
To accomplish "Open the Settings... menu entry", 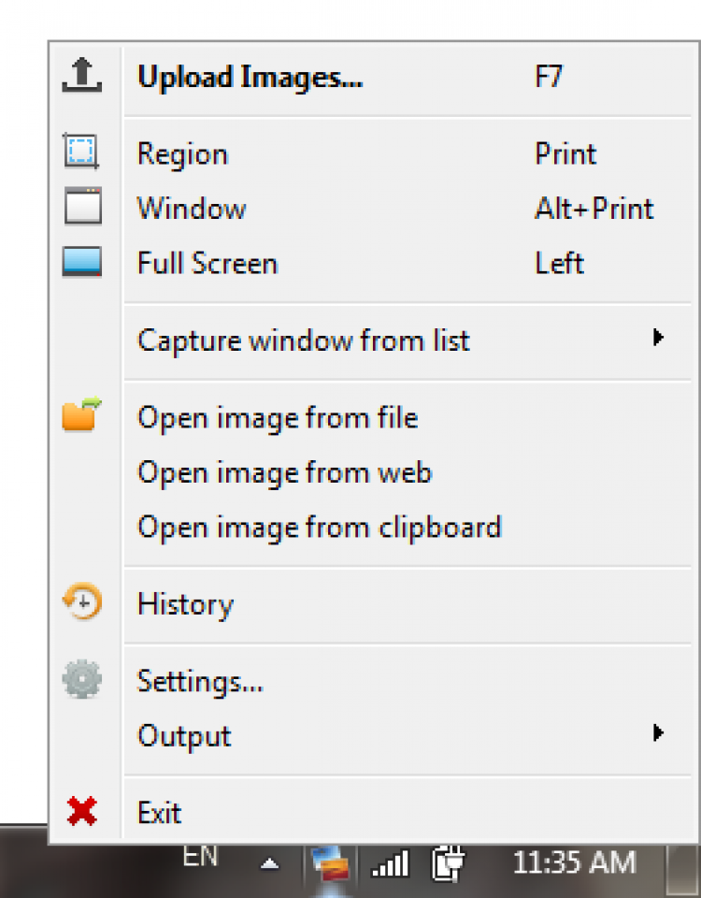I will tap(200, 681).
